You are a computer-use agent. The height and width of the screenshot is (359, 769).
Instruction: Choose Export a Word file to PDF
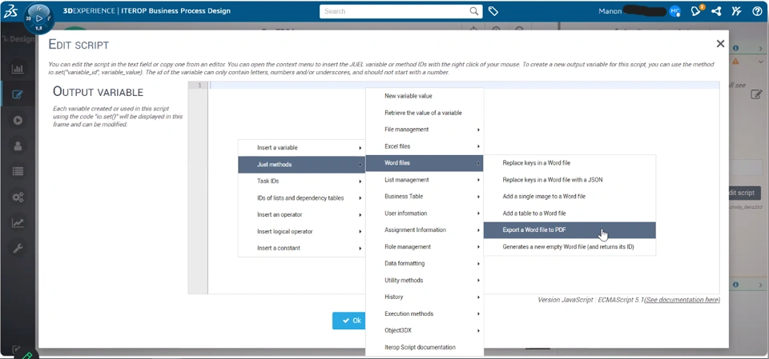(570, 229)
